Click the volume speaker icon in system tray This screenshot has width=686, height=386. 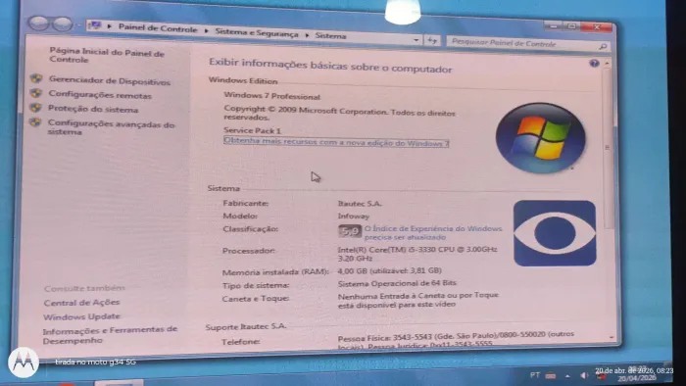[584, 375]
